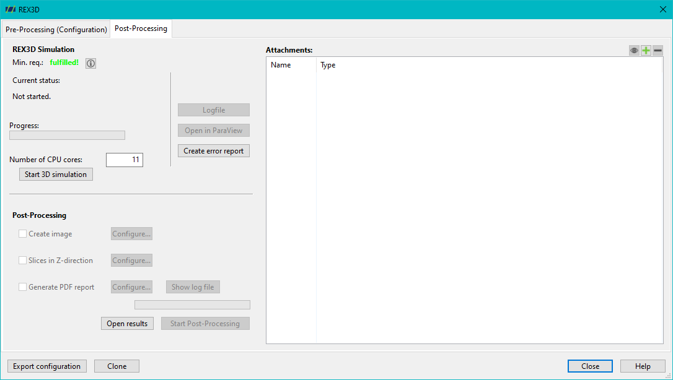Remove an attachment with the minus icon

point(658,51)
